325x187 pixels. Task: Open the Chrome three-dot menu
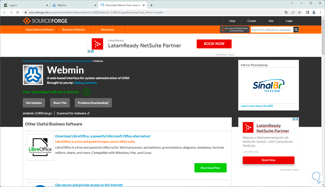click(320, 12)
